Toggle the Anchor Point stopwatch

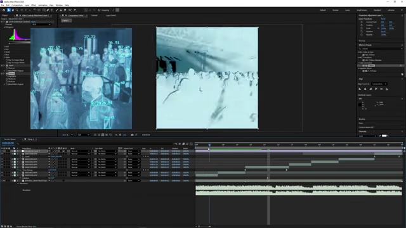tap(362, 22)
